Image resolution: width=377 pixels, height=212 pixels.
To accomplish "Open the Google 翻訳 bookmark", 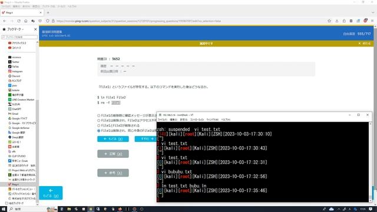I will pos(16,132).
